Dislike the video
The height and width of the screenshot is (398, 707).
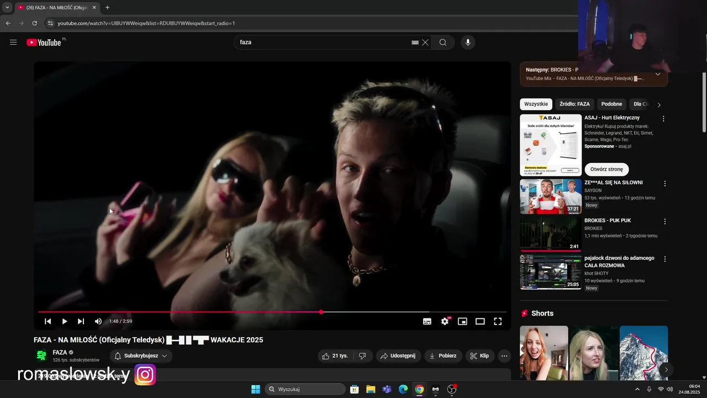pyautogui.click(x=362, y=356)
